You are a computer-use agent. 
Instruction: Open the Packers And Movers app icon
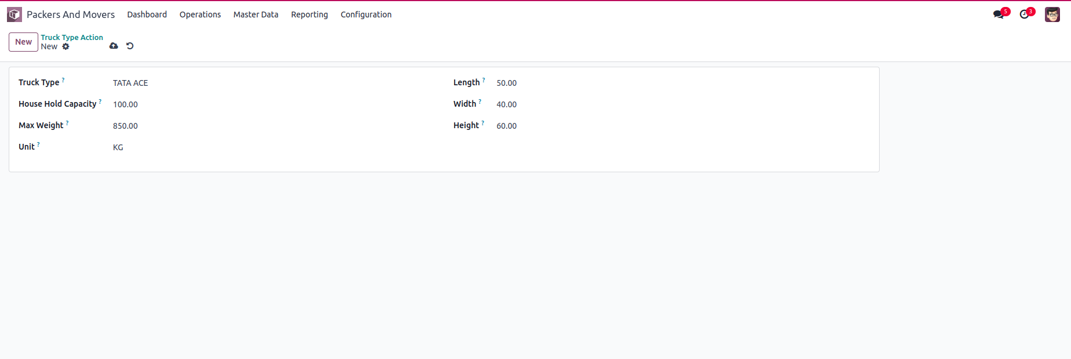14,14
